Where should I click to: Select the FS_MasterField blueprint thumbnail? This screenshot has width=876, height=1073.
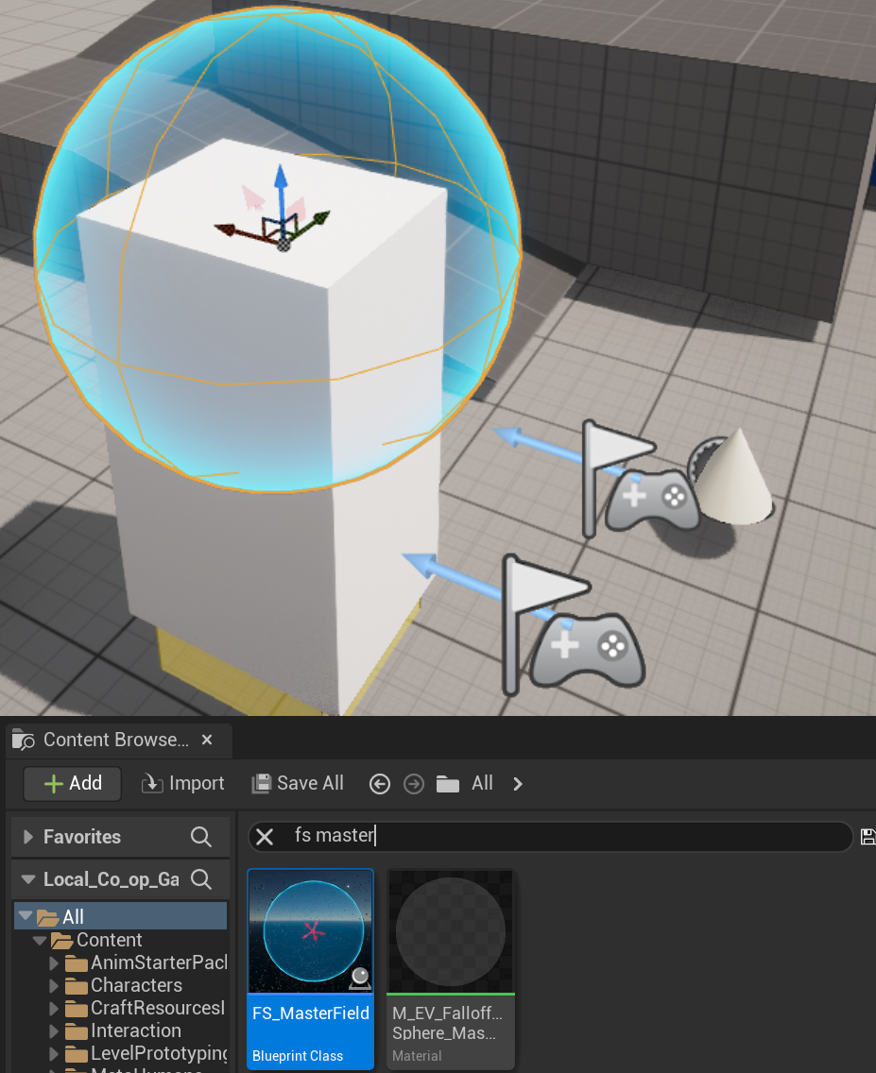pos(311,931)
